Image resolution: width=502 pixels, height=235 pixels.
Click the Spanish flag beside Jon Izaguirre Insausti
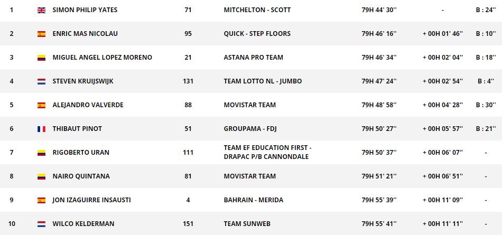click(41, 200)
